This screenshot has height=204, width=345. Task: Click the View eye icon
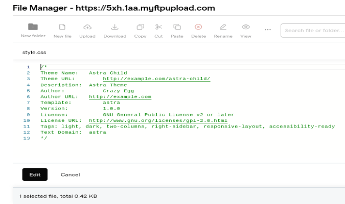[x=245, y=27]
